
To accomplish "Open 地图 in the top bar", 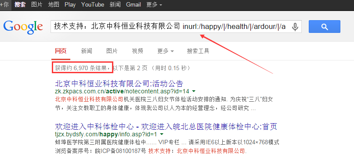I will click(x=54, y=4).
